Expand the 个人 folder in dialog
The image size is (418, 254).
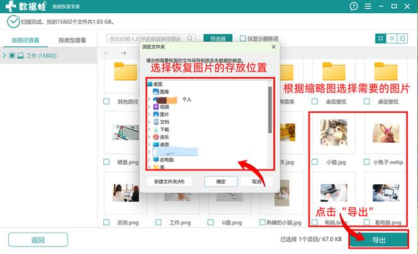[x=149, y=99]
